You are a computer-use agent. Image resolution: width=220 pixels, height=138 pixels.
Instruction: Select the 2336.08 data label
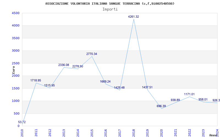64,65
